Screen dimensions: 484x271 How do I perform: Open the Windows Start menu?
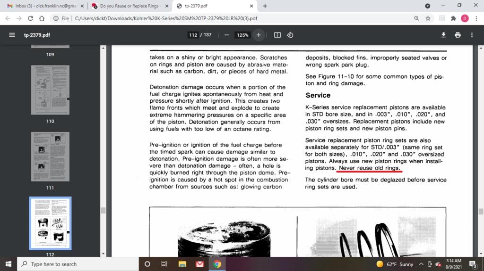pos(9,264)
